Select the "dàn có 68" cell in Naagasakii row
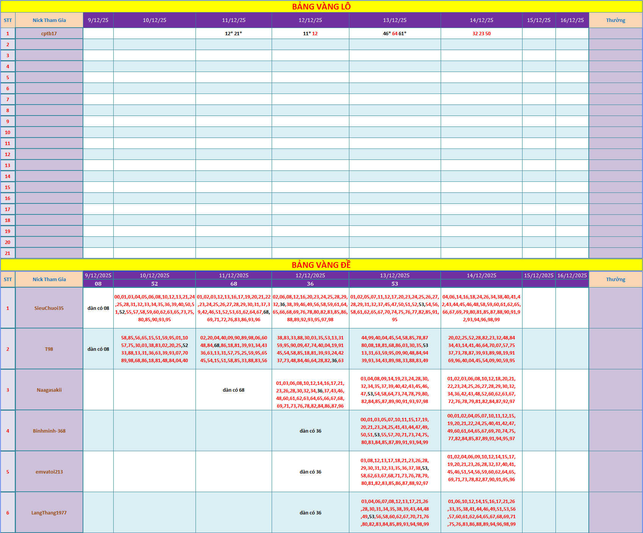 click(x=233, y=390)
